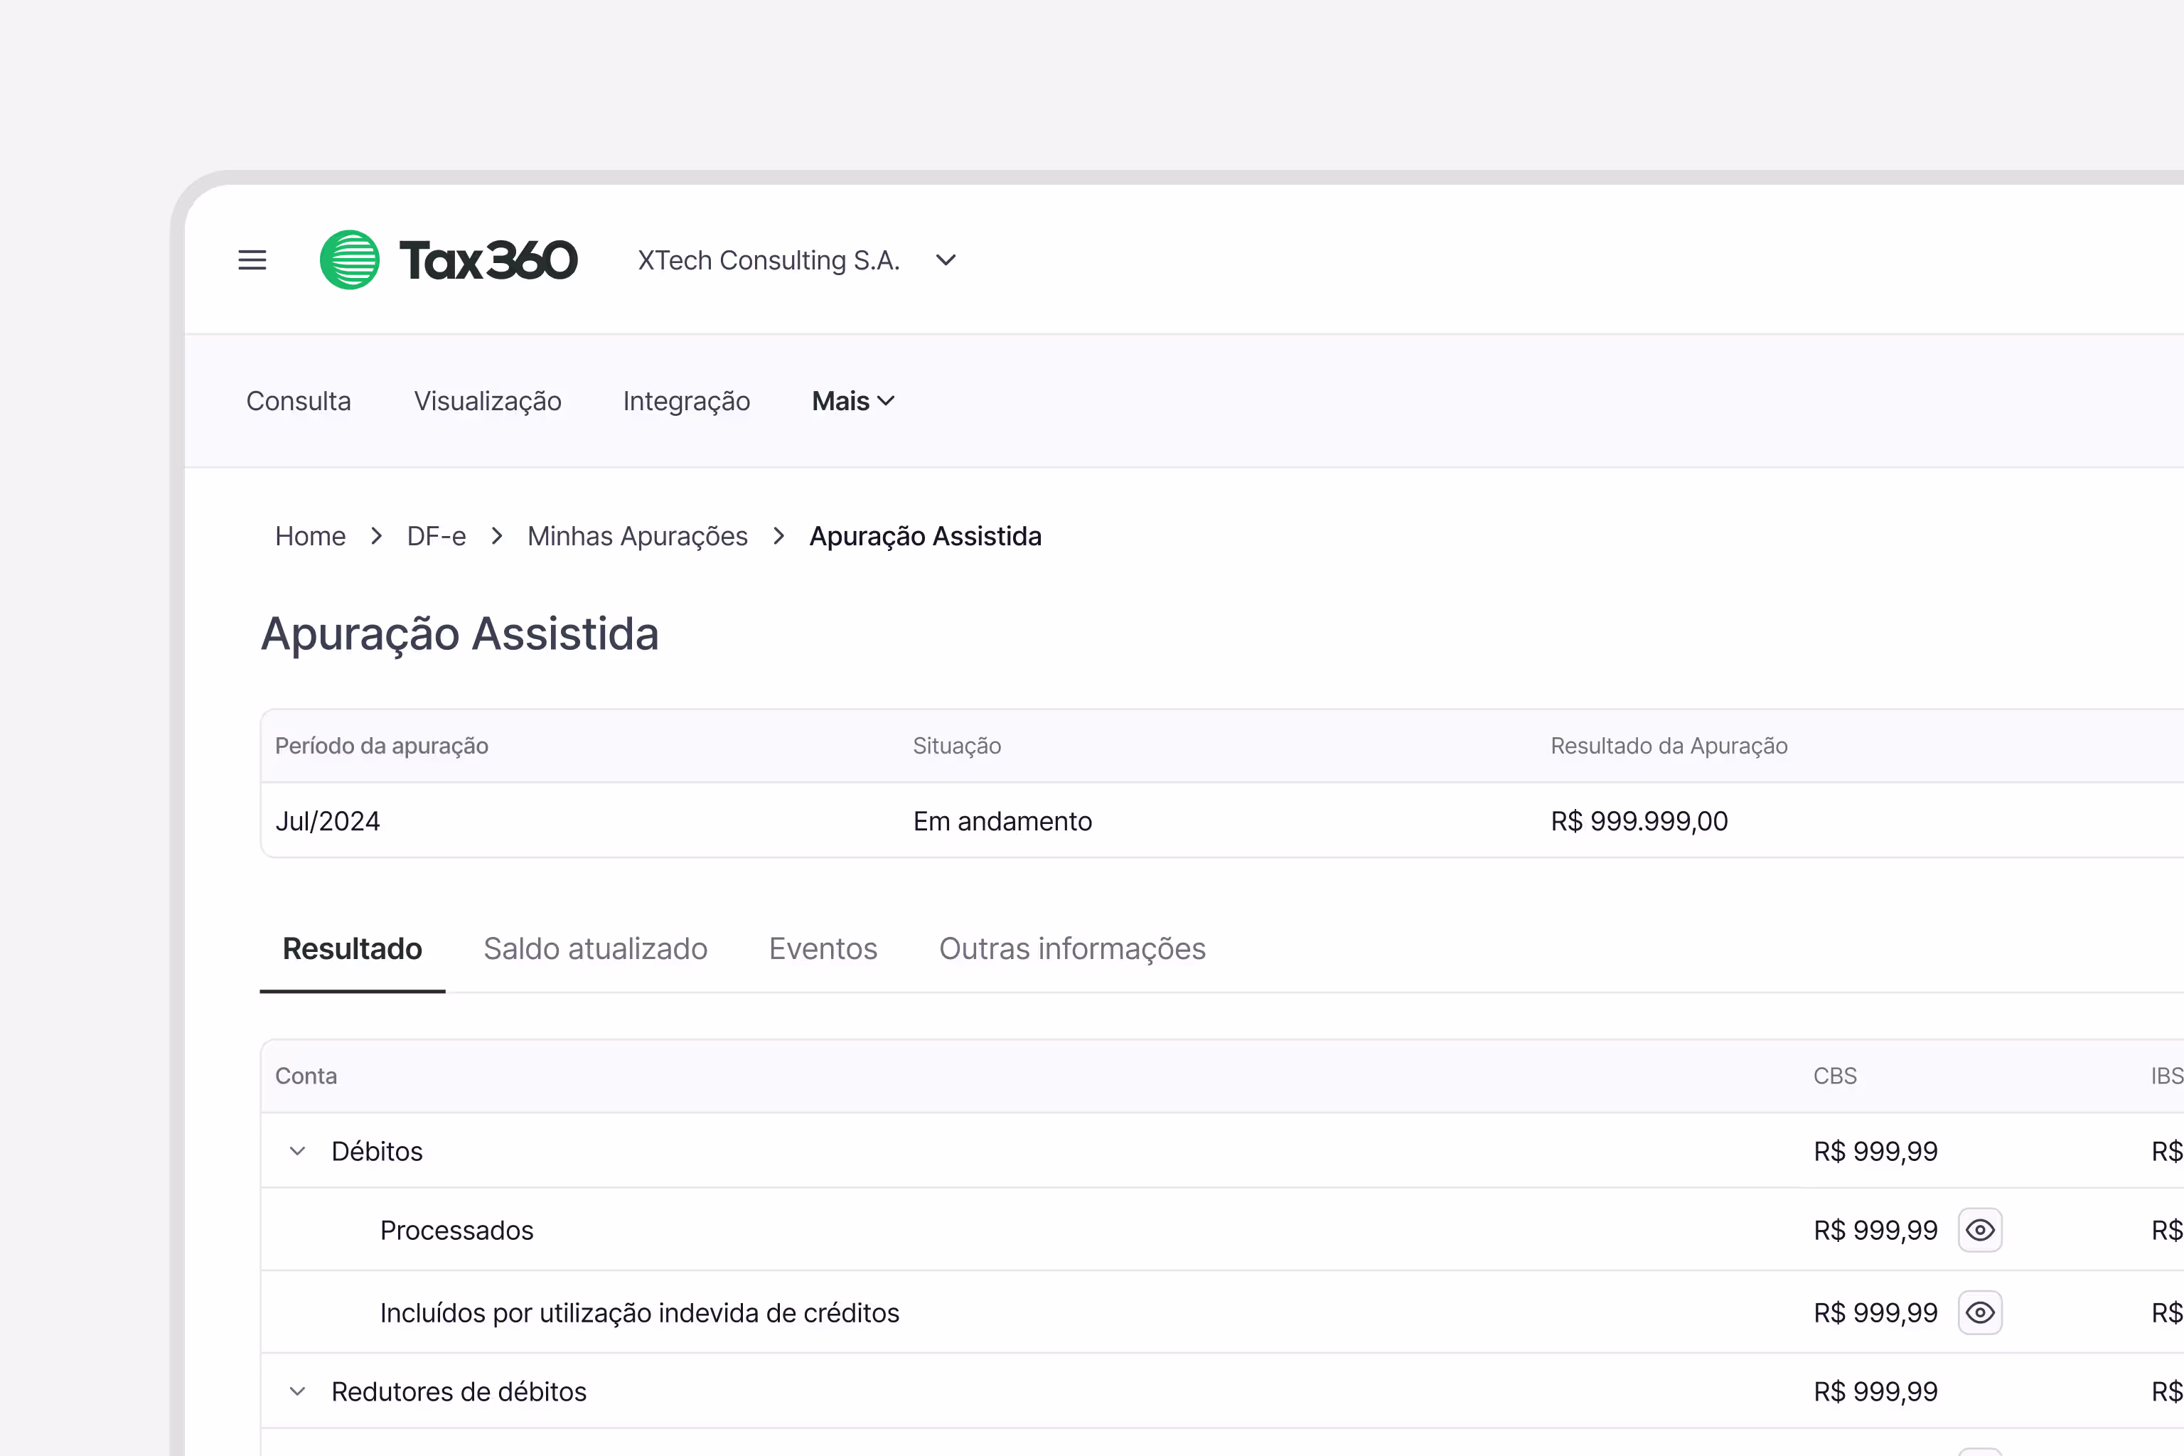Image resolution: width=2184 pixels, height=1456 pixels.
Task: Switch to the Saldo atualizado tab
Action: click(595, 948)
